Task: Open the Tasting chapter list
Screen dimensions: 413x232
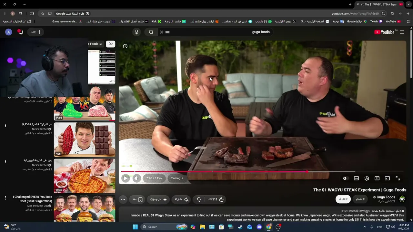Action: click(177, 178)
